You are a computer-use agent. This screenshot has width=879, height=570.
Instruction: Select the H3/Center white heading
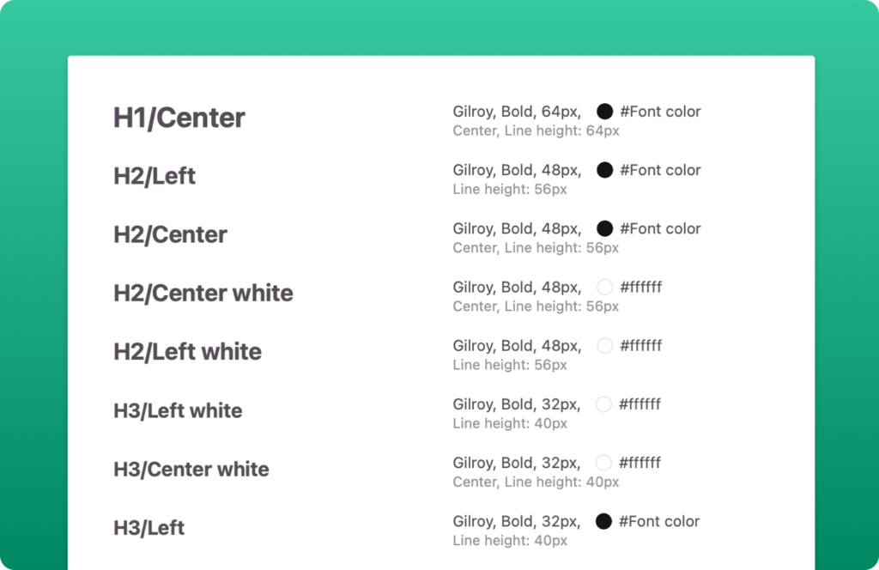tap(191, 469)
